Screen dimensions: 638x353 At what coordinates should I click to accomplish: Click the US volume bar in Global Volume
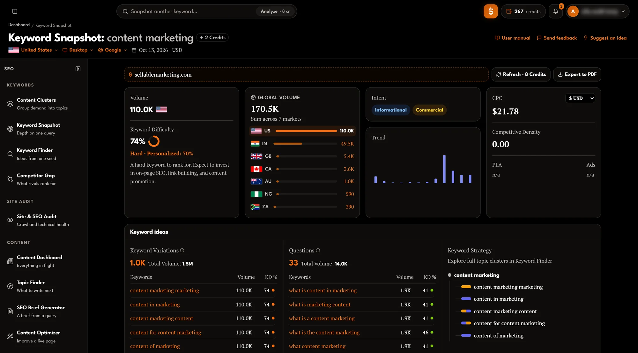pyautogui.click(x=306, y=131)
